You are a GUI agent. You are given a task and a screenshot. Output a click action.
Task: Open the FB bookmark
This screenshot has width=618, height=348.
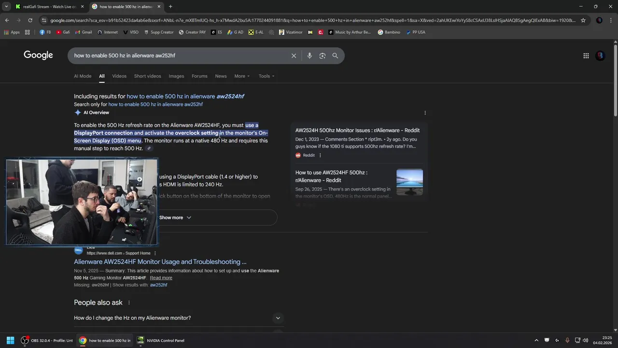pyautogui.click(x=45, y=32)
